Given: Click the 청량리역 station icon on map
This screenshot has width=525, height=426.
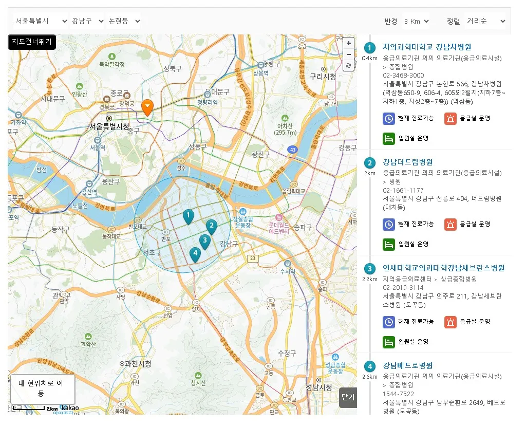Looking at the screenshot, I should [207, 95].
